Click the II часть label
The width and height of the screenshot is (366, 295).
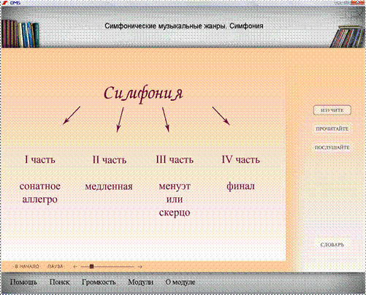(x=110, y=160)
